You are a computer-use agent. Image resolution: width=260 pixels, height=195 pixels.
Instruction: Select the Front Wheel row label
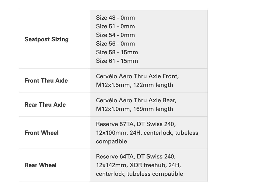41,133
